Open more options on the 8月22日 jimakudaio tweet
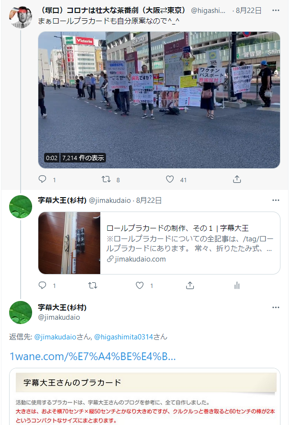Image resolution: width=291 pixels, height=425 pixels. [276, 200]
